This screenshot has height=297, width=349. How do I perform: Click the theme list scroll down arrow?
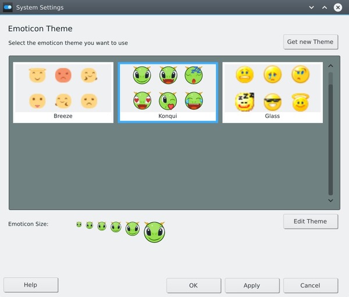330,201
